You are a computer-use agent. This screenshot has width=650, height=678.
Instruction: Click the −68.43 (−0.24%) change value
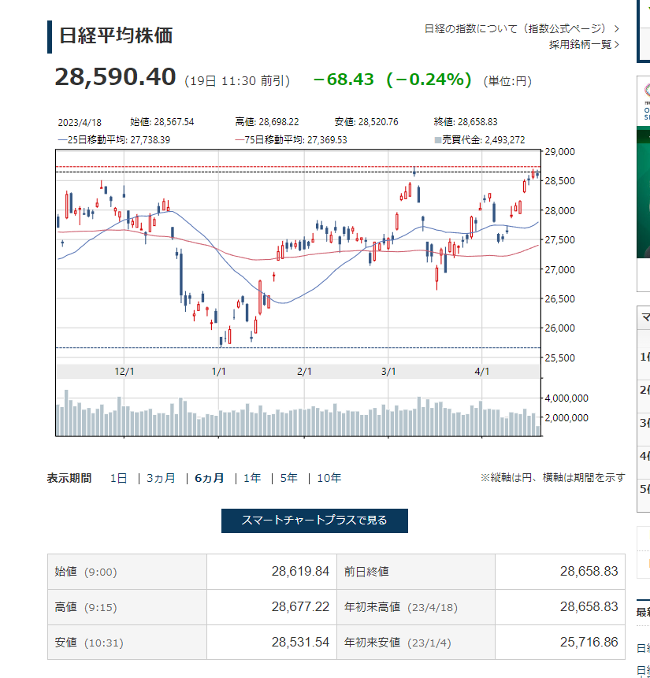coord(392,80)
